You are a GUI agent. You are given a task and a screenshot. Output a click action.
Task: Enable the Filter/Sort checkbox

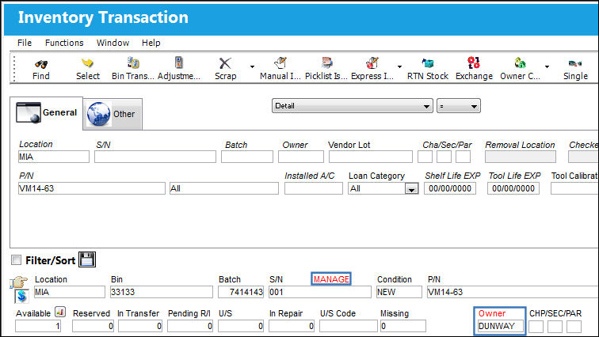(16, 260)
